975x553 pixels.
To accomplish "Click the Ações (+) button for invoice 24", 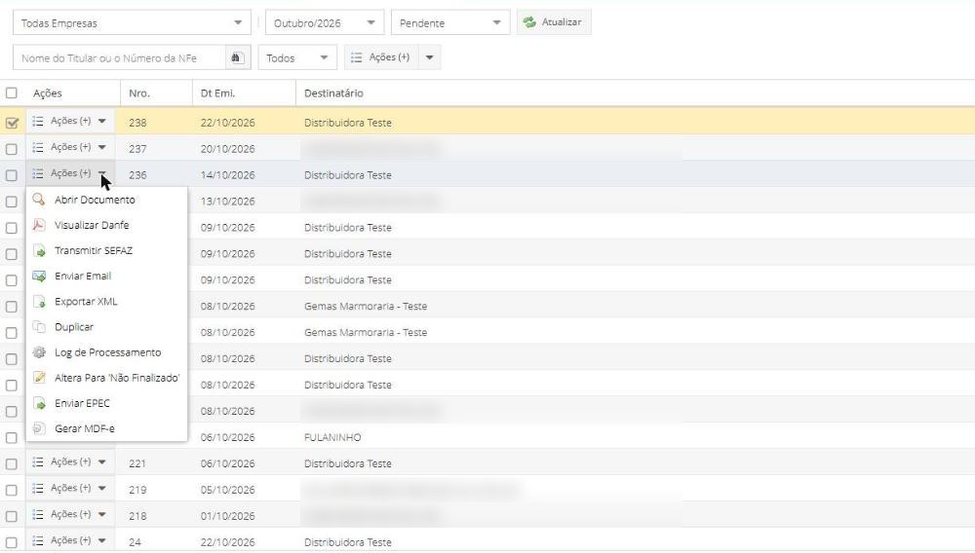I will [x=69, y=540].
